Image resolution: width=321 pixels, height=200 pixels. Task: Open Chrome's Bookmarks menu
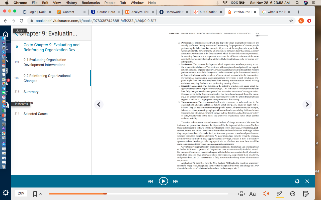click(x=91, y=3)
